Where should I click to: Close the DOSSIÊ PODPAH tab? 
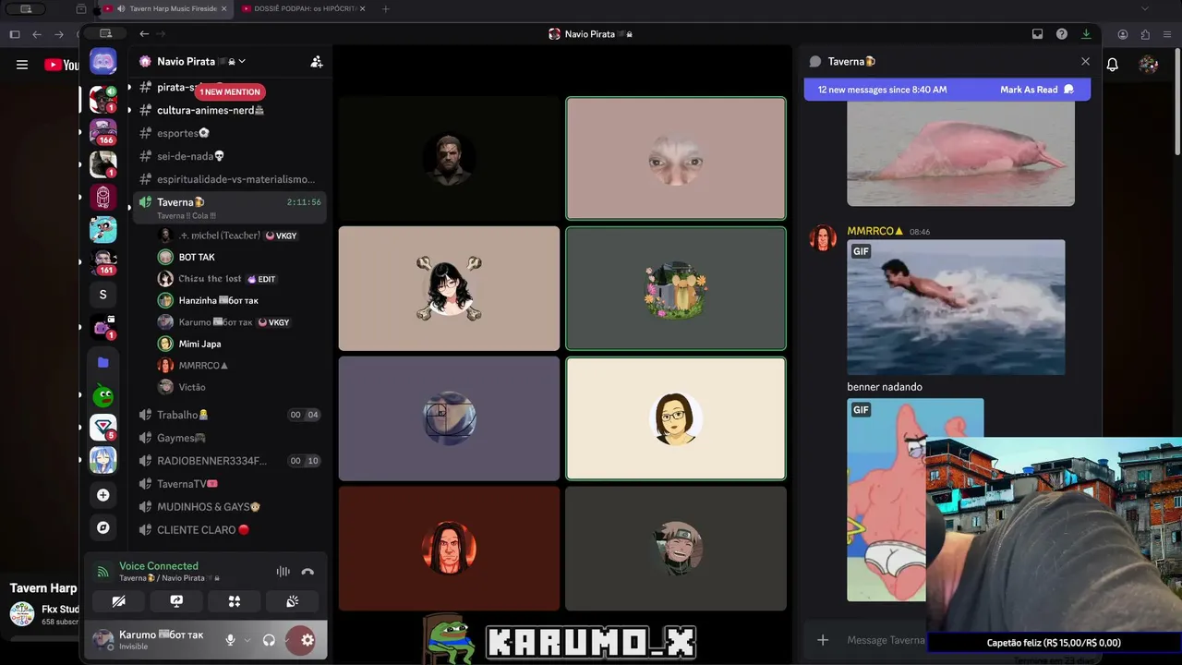click(362, 8)
